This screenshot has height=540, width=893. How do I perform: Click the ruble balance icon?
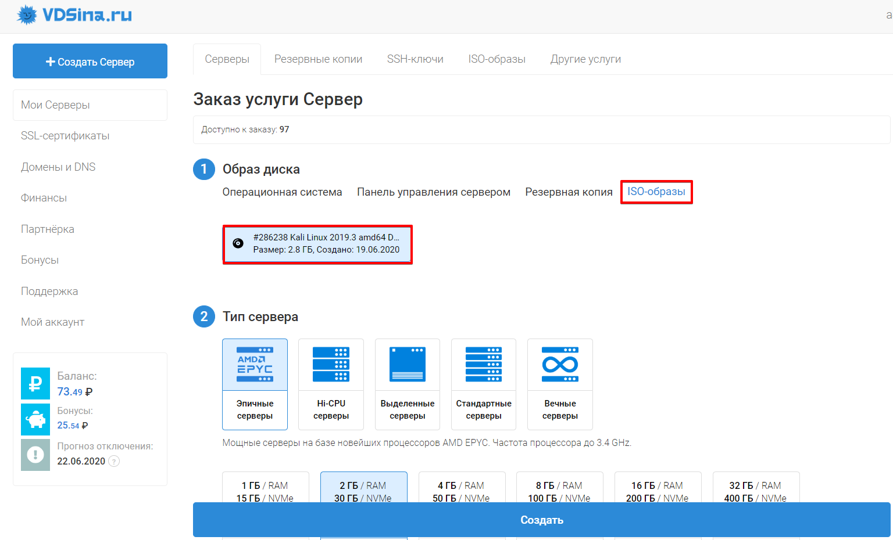[x=35, y=383]
